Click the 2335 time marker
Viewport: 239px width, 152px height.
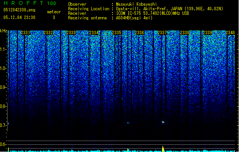click(x=117, y=33)
